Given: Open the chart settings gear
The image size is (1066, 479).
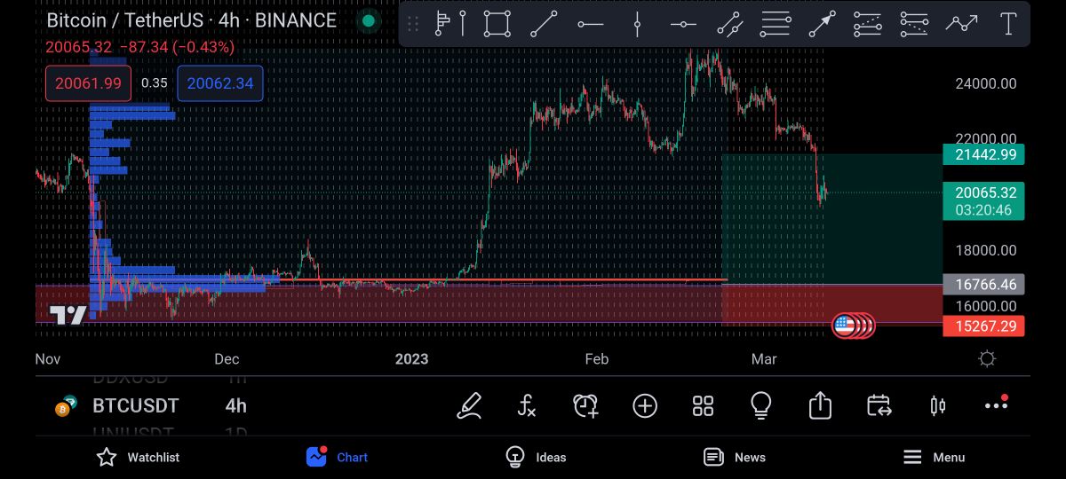Looking at the screenshot, I should (x=986, y=359).
